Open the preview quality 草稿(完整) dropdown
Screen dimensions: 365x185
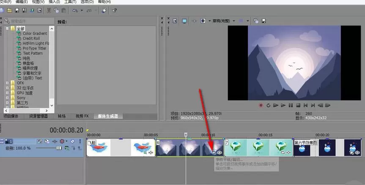234,21
